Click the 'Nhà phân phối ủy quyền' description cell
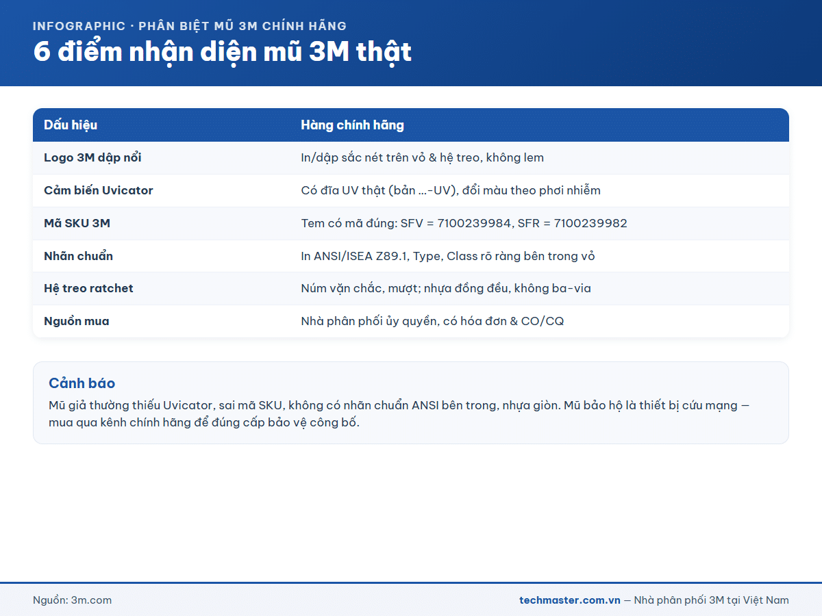822x616 pixels. pos(432,321)
